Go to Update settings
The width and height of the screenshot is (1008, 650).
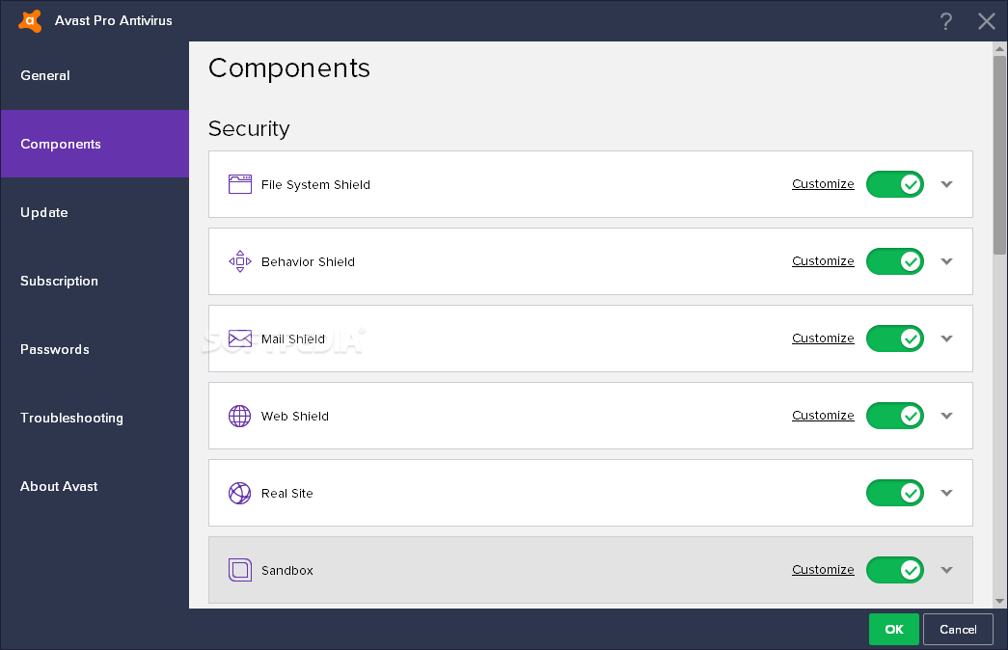click(x=95, y=212)
